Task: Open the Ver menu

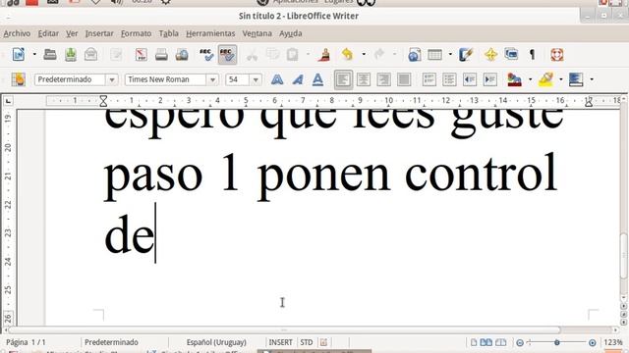Action: (72, 33)
